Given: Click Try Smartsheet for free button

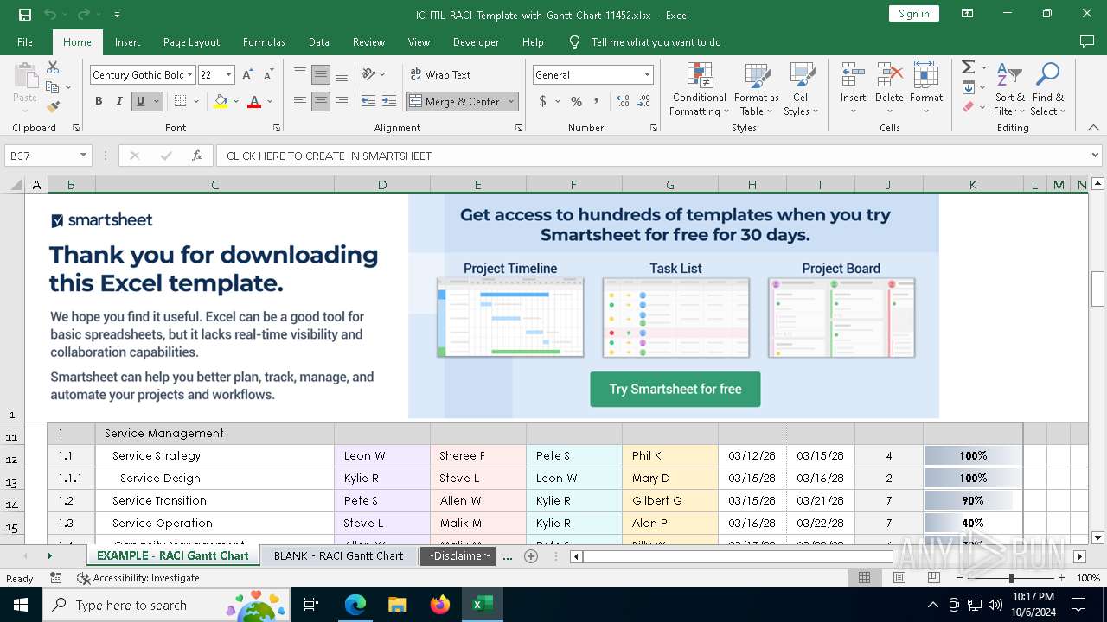Looking at the screenshot, I should [675, 389].
